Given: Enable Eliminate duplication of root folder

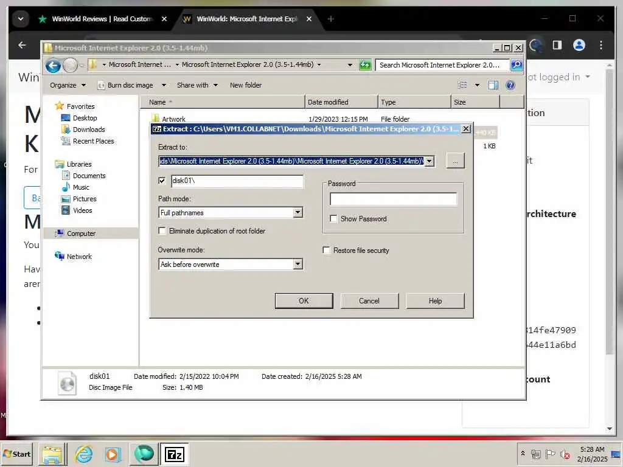Looking at the screenshot, I should point(162,230).
